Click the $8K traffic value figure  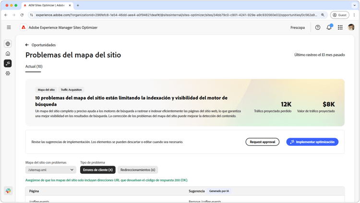(328, 104)
